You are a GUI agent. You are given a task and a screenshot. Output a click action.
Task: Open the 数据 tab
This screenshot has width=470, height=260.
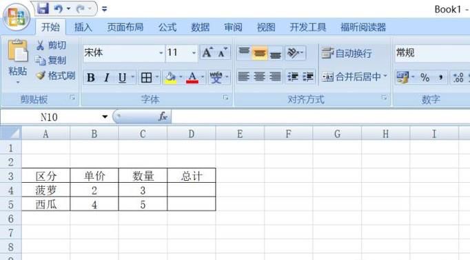(201, 28)
